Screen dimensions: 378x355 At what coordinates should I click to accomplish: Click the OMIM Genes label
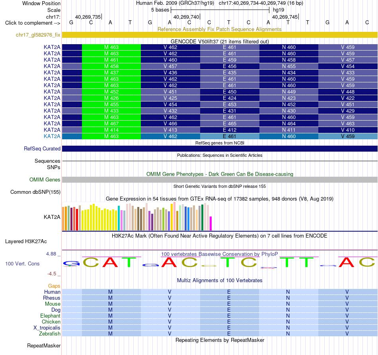[45, 179]
